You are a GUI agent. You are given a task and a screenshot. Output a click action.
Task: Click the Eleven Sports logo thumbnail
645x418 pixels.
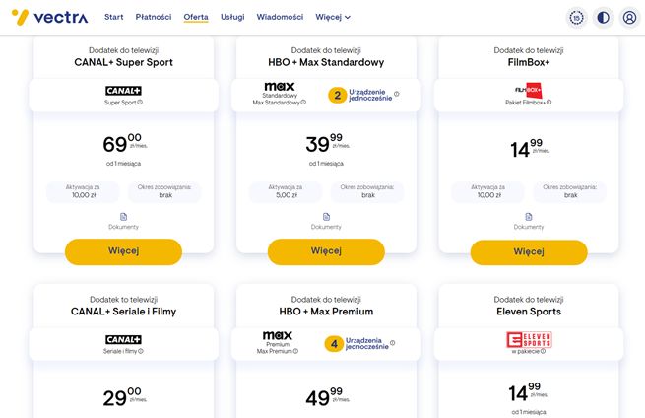coord(528,340)
